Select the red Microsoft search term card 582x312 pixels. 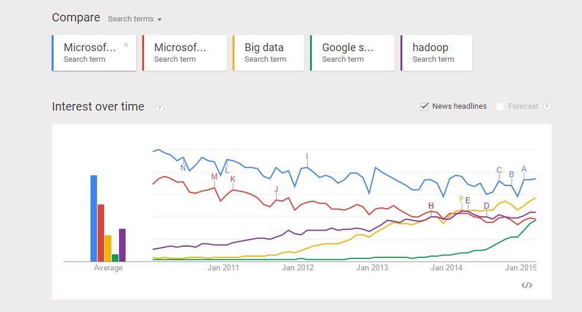pyautogui.click(x=184, y=53)
